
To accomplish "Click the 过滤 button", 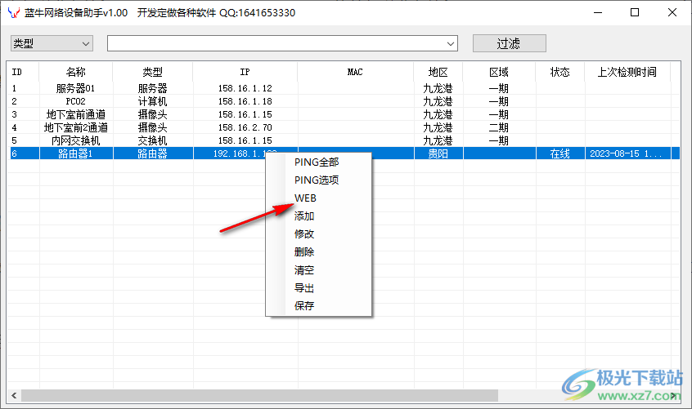I will pos(510,43).
